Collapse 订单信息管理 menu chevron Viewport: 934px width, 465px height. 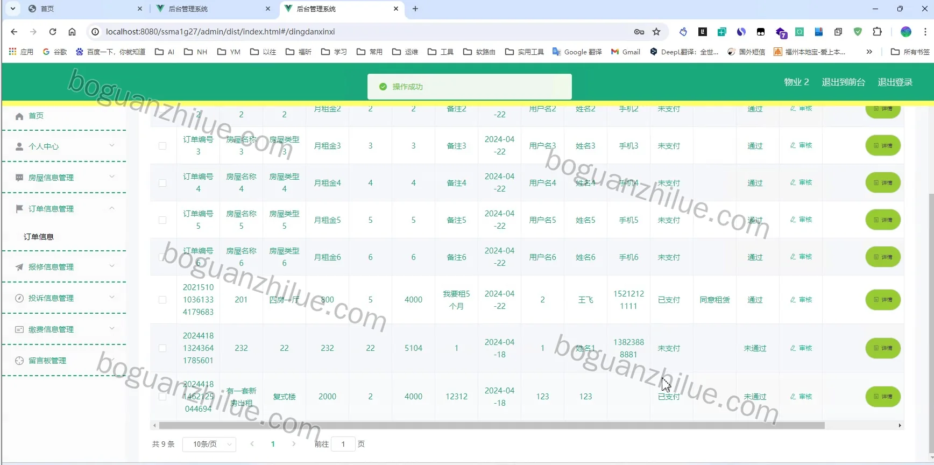(112, 208)
